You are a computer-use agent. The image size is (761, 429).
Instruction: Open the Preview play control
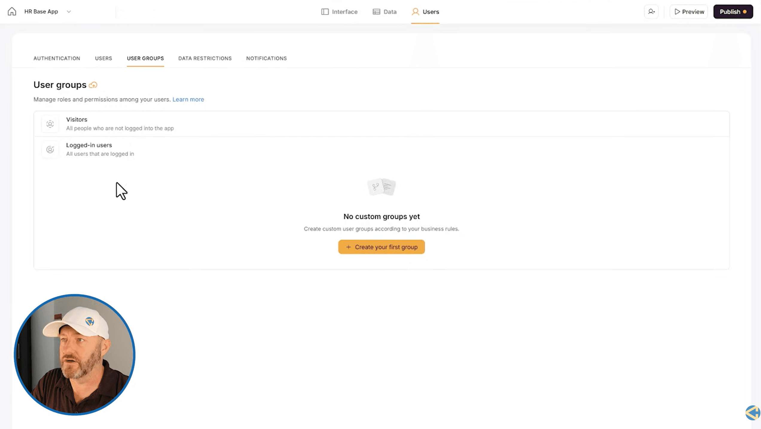pyautogui.click(x=678, y=12)
